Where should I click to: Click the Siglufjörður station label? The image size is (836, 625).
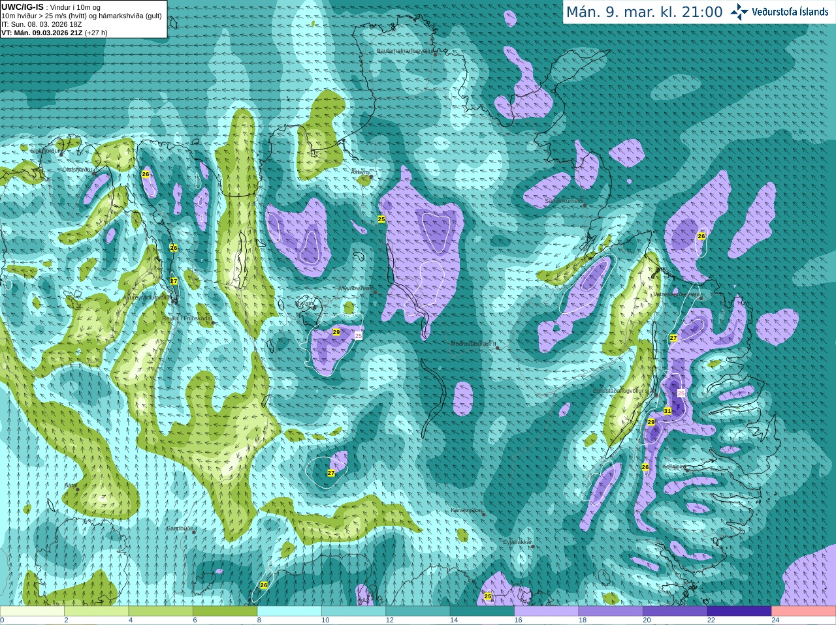tap(46, 151)
